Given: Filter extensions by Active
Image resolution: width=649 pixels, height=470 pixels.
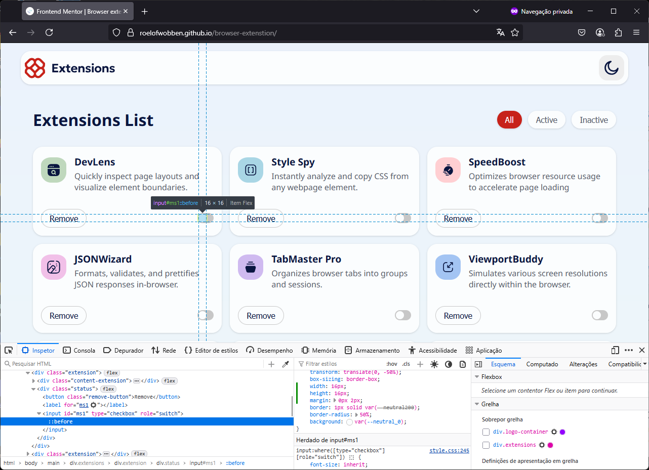Looking at the screenshot, I should (546, 120).
